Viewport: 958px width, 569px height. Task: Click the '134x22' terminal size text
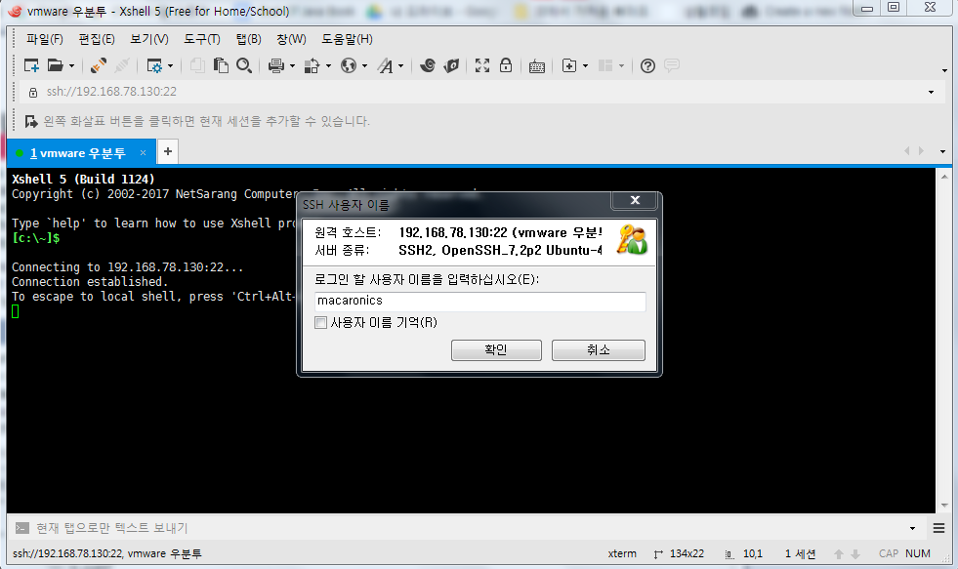coord(687,553)
